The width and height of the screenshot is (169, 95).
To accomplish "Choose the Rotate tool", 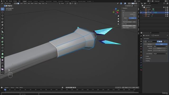I will 2,19.
